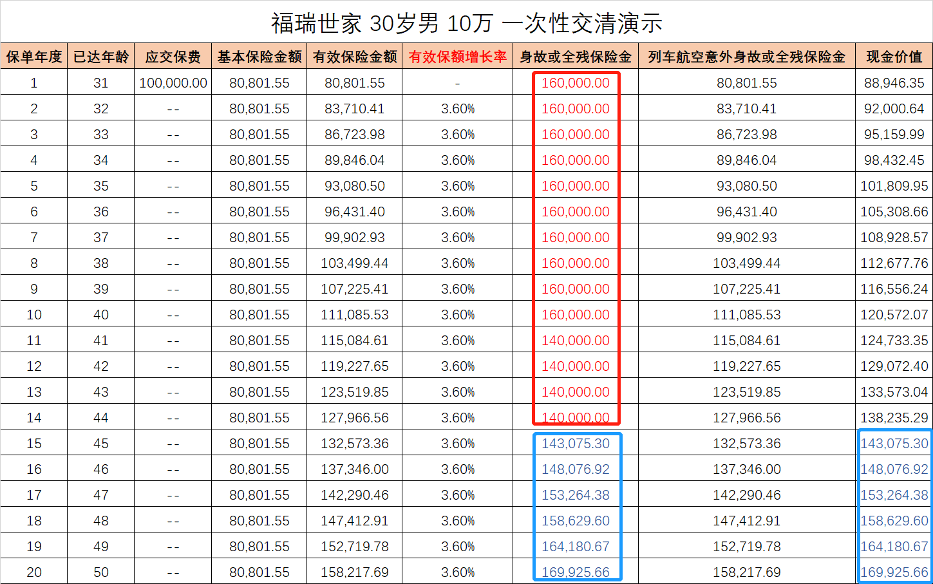The height and width of the screenshot is (584, 933).
Task: Click 132,573.36 in the 有效保险金额 column
Action: click(355, 444)
